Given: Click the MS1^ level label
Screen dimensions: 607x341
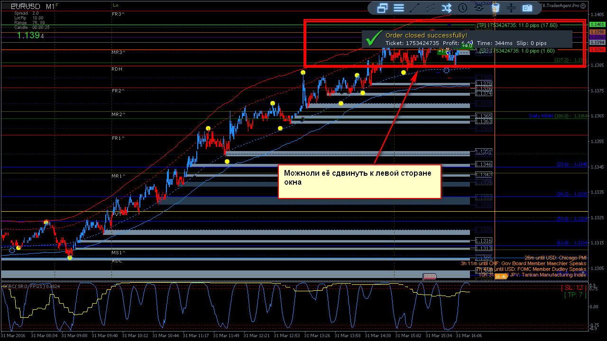Looking at the screenshot, I should (118, 253).
